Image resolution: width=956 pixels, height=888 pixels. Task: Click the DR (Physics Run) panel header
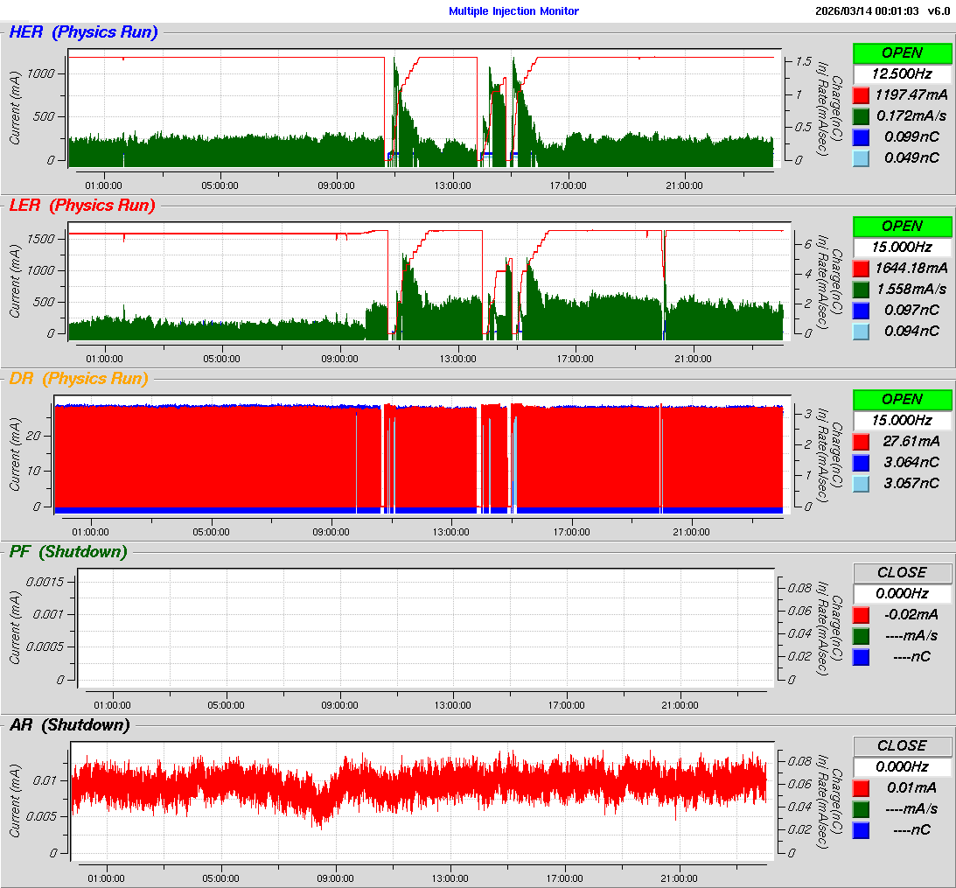tap(78, 379)
